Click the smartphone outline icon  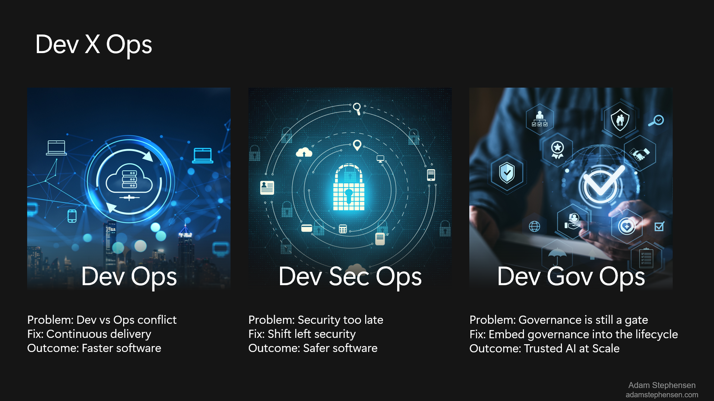coord(72,216)
